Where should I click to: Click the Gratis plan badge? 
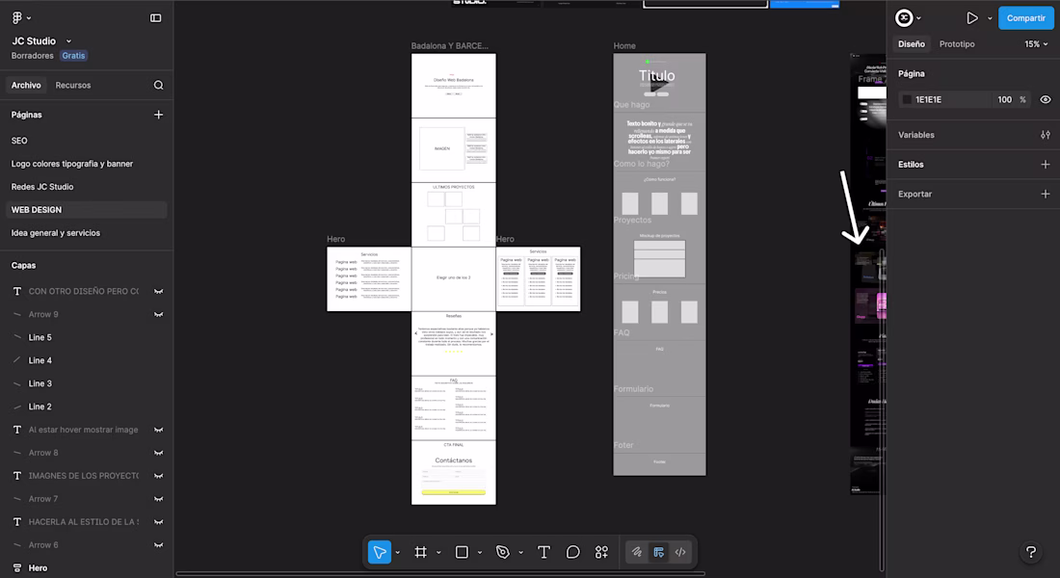73,56
